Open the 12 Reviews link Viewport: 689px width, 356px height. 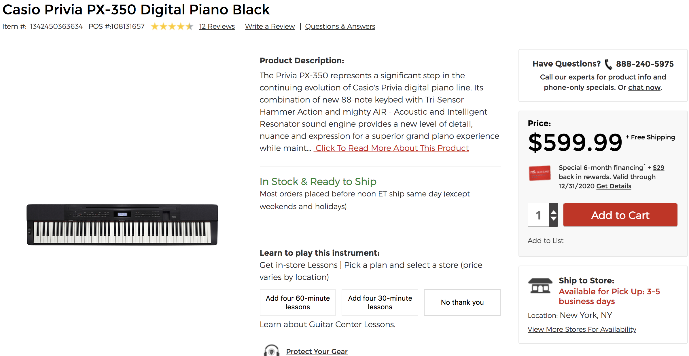[x=217, y=26]
